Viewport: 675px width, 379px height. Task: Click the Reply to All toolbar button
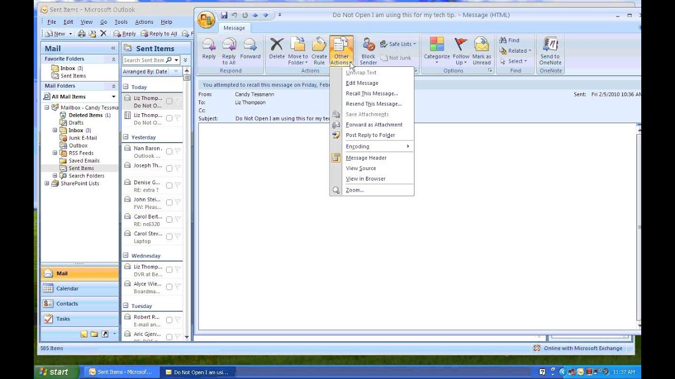pos(159,34)
